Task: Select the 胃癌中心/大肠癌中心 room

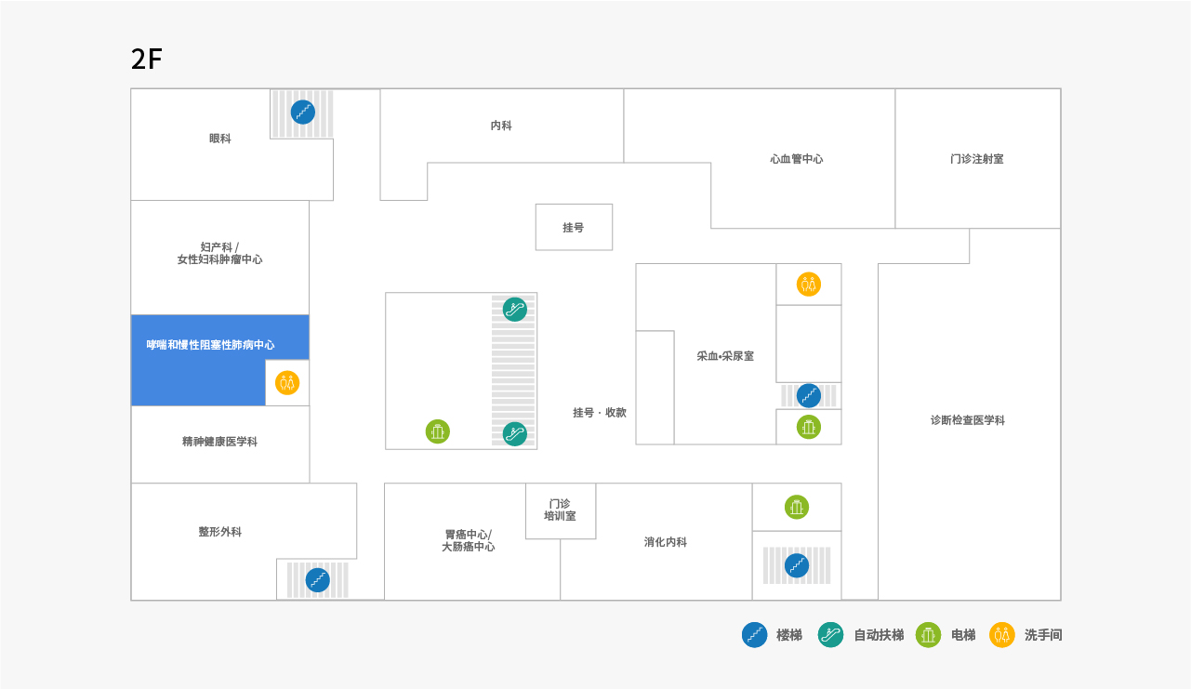Action: click(x=468, y=541)
